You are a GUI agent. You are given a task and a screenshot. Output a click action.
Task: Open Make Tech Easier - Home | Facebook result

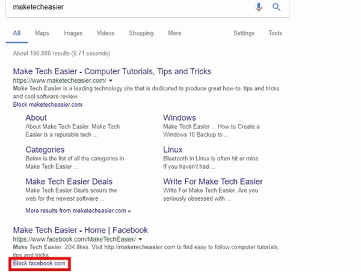point(81,230)
